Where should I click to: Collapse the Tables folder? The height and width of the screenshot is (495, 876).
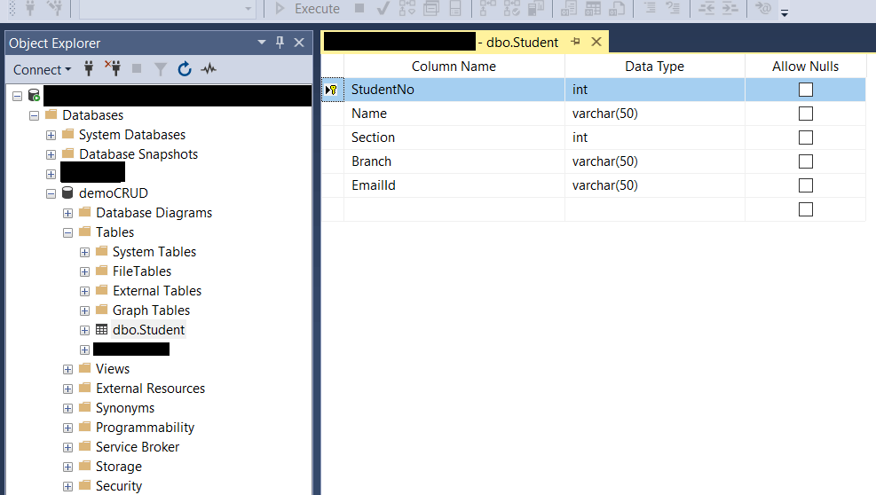click(x=68, y=232)
